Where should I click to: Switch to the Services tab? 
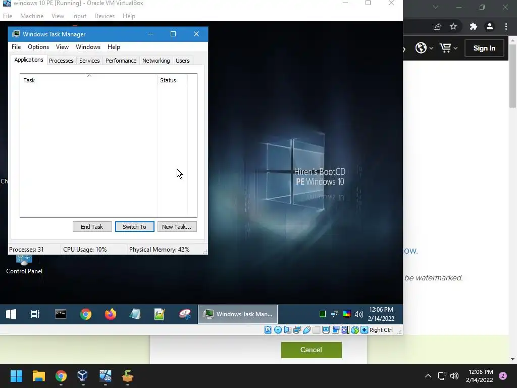pos(89,61)
